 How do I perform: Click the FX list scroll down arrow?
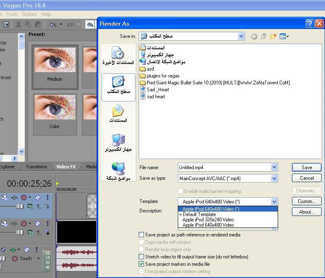21,151
